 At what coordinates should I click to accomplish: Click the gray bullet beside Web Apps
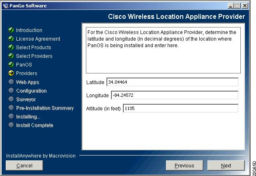tap(11, 82)
